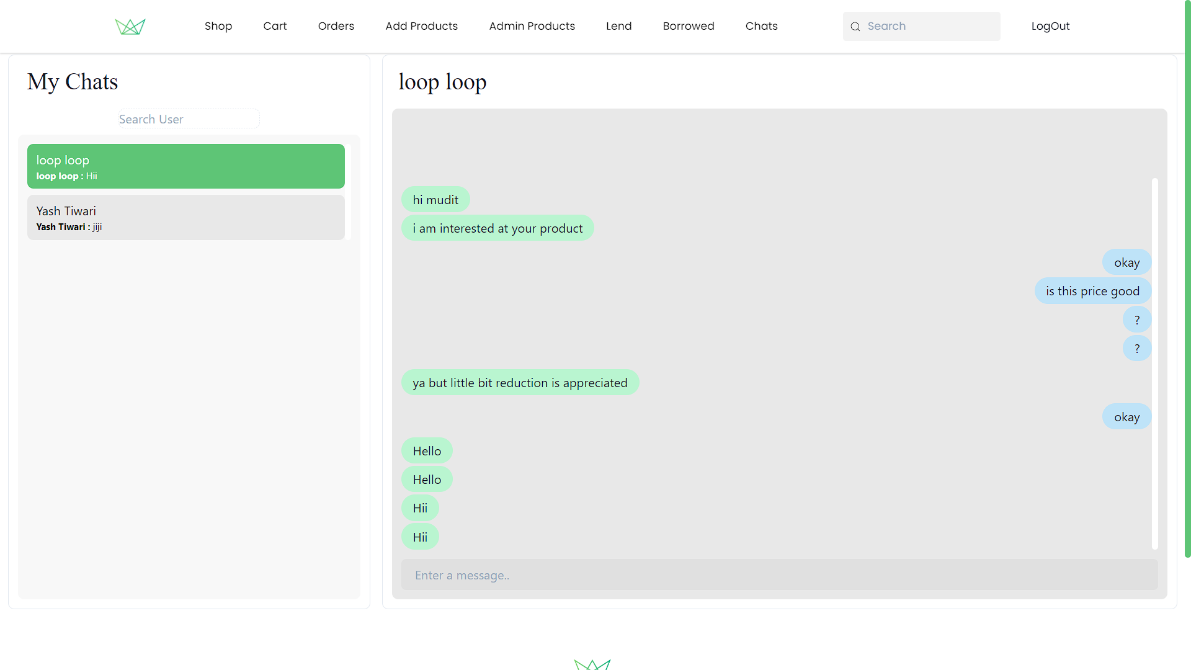The image size is (1191, 670).
Task: Click the chat messages scrollbar
Action: tap(1155, 364)
